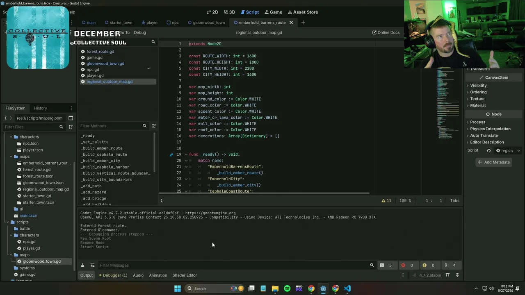
Task: Open the Asset Store workspace
Action: [x=303, y=12]
